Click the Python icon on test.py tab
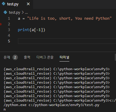Image resolution: width=116 pixels, height=112 pixels. (x=4, y=4)
